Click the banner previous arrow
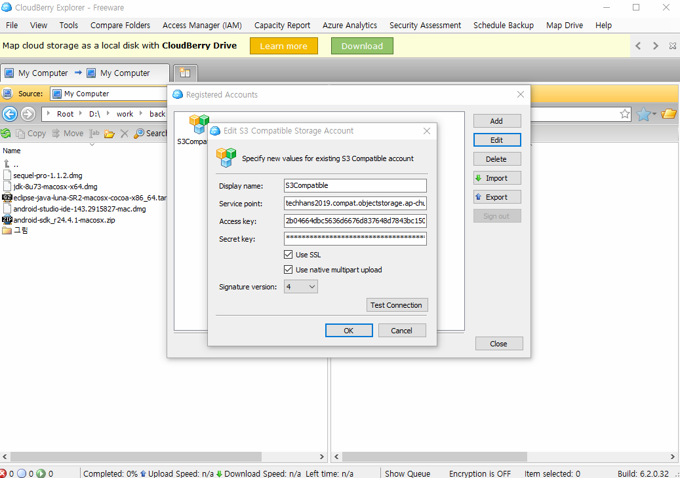 coord(638,46)
